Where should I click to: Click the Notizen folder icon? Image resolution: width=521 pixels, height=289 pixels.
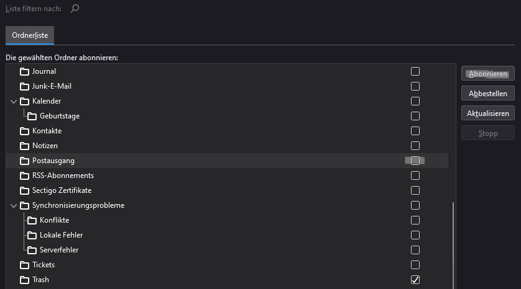(25, 146)
